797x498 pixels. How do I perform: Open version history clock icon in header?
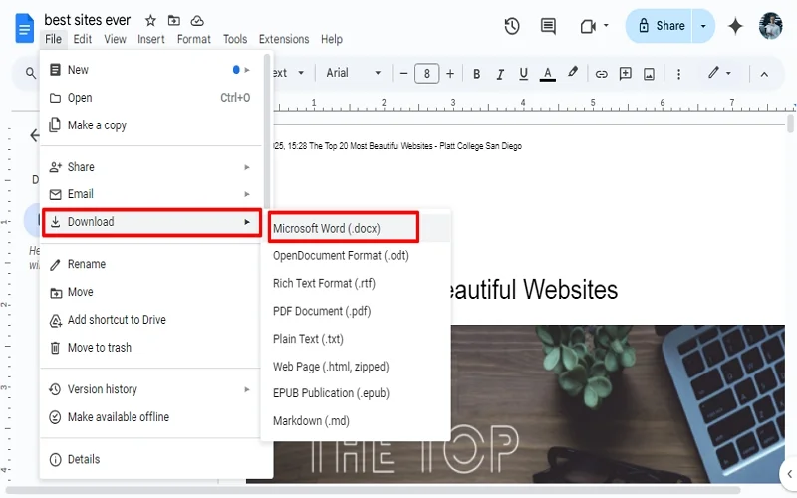click(x=512, y=26)
